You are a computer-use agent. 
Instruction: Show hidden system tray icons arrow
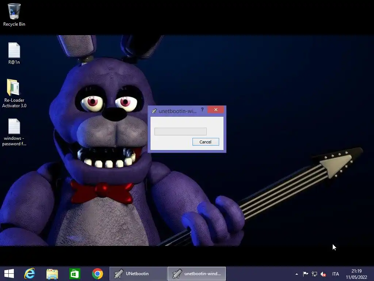[297, 274]
